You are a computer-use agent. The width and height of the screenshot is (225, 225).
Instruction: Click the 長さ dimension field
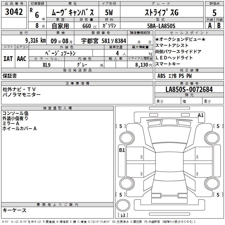(168, 101)
